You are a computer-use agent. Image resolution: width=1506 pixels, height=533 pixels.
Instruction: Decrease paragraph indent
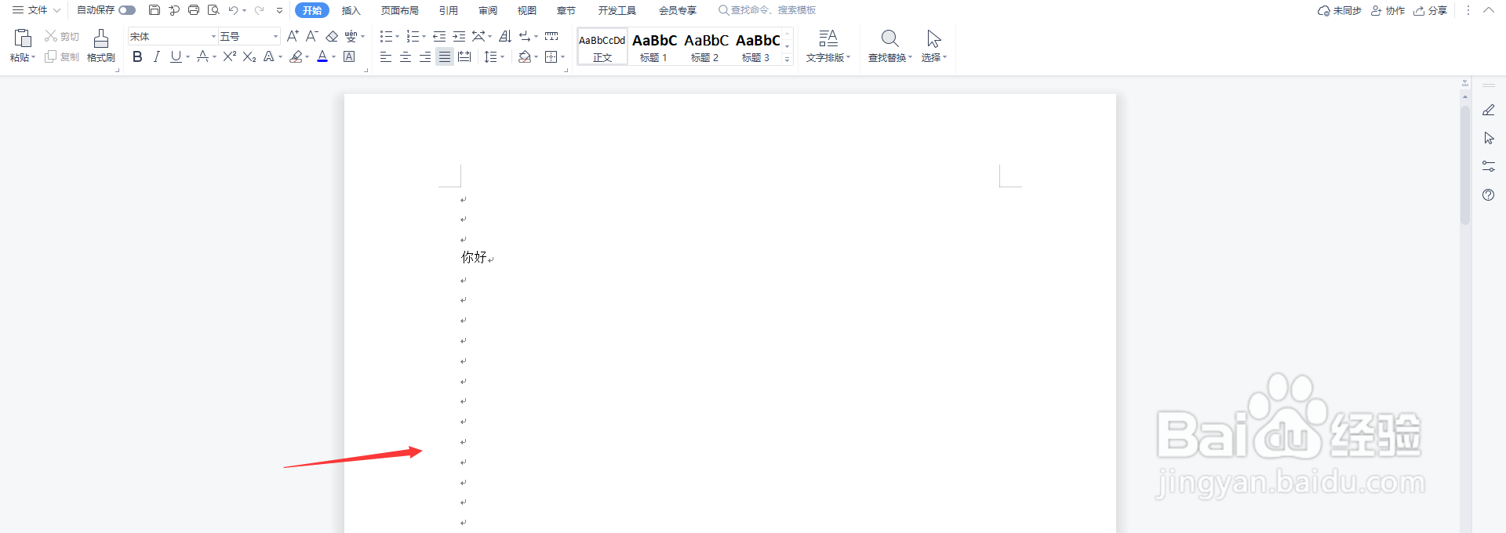(439, 36)
